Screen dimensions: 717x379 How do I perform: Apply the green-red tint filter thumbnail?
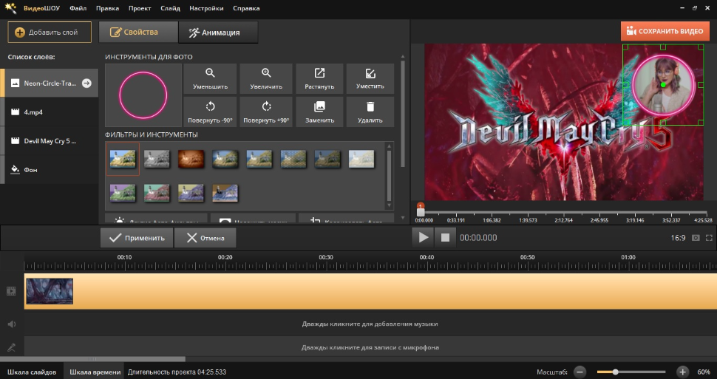[157, 193]
